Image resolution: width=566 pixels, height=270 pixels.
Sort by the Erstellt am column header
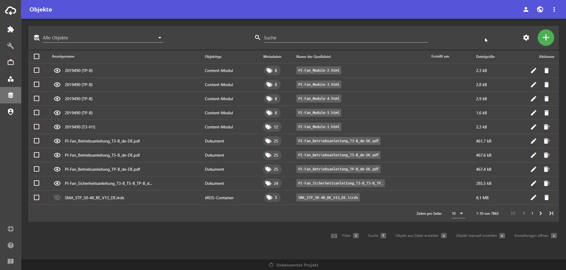point(440,56)
